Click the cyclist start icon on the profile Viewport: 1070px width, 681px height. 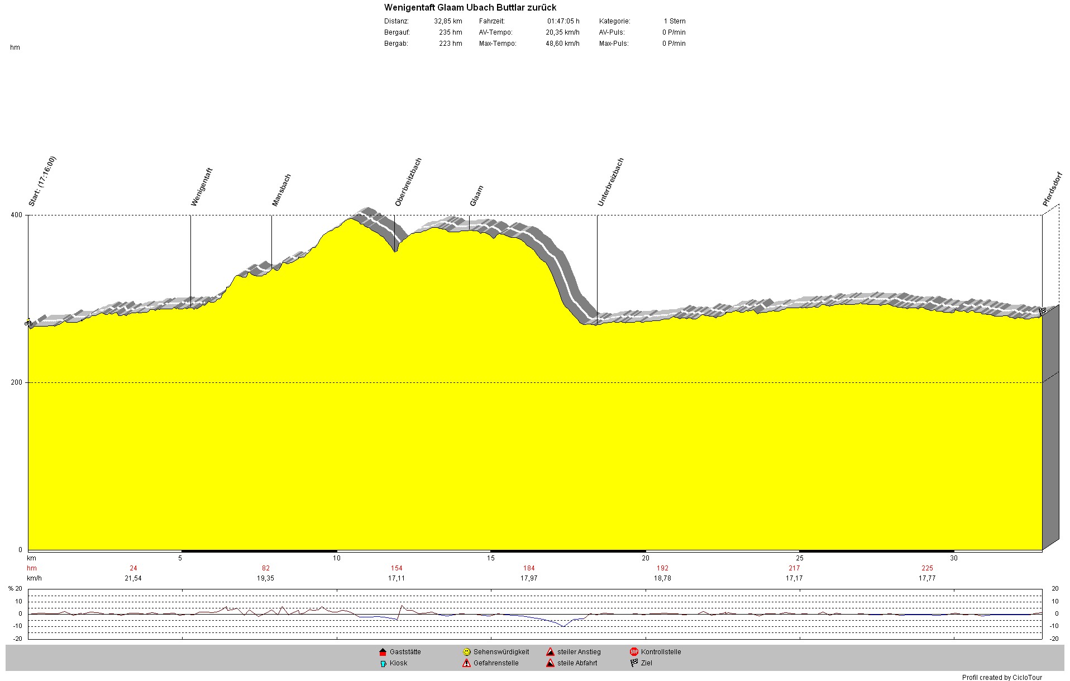tap(28, 323)
